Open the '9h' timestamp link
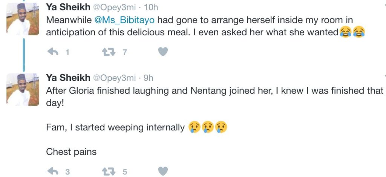Viewport: 386px width, 177px height. coord(149,78)
